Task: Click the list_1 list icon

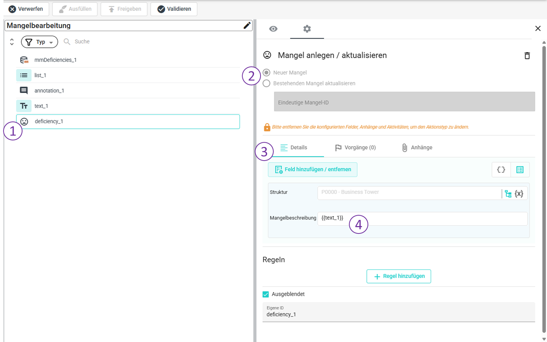Action: (24, 75)
